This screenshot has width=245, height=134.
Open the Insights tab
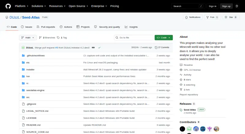point(131,27)
